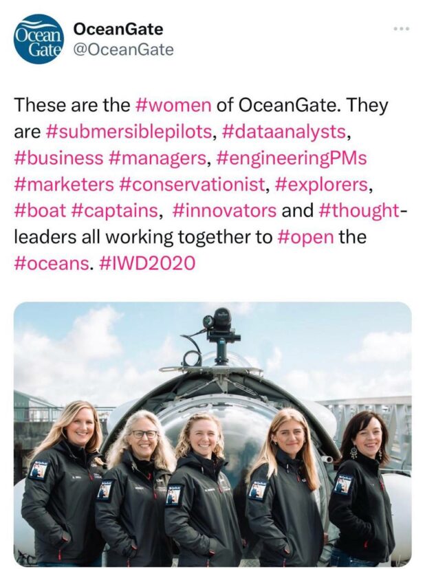Open the OceanGate display name profile
Image resolution: width=425 pixels, height=569 pixels.
tap(118, 29)
